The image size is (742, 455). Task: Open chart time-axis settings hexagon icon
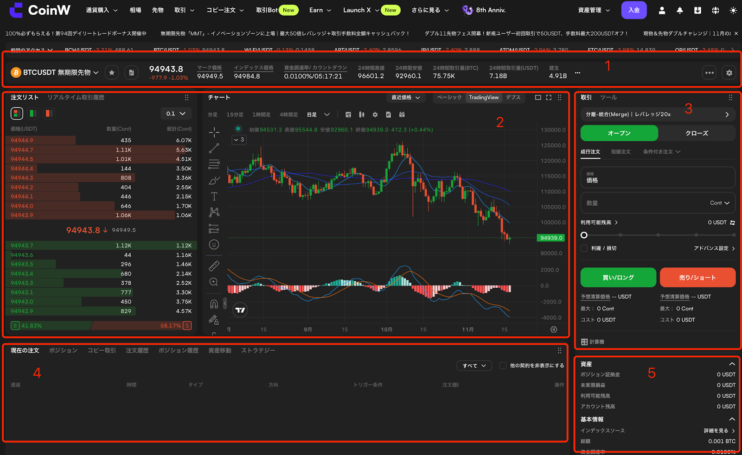(554, 329)
